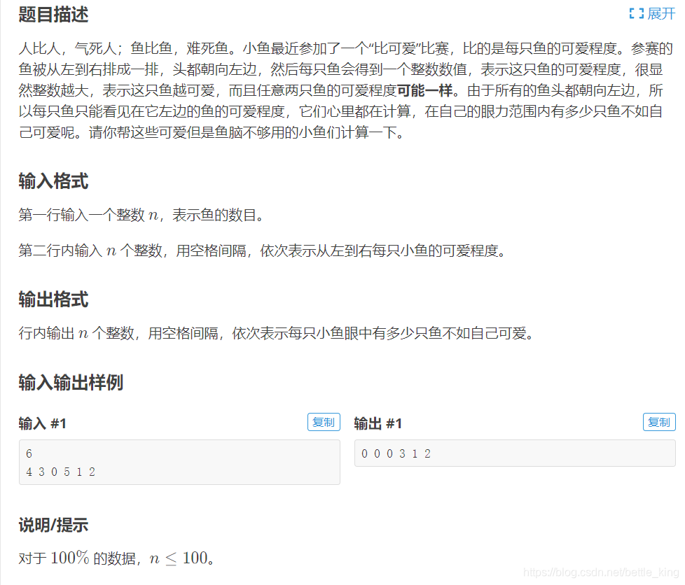685x585 pixels.
Task: Click the 题目描述 heading
Action: (53, 15)
